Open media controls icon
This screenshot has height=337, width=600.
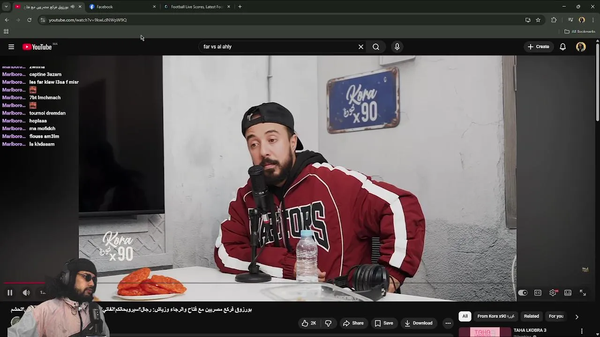coord(570,20)
